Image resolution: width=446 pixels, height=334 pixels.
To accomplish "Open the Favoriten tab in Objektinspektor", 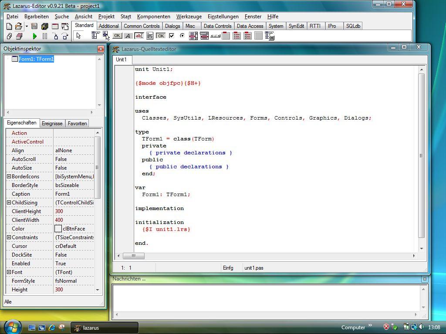I will [x=78, y=123].
